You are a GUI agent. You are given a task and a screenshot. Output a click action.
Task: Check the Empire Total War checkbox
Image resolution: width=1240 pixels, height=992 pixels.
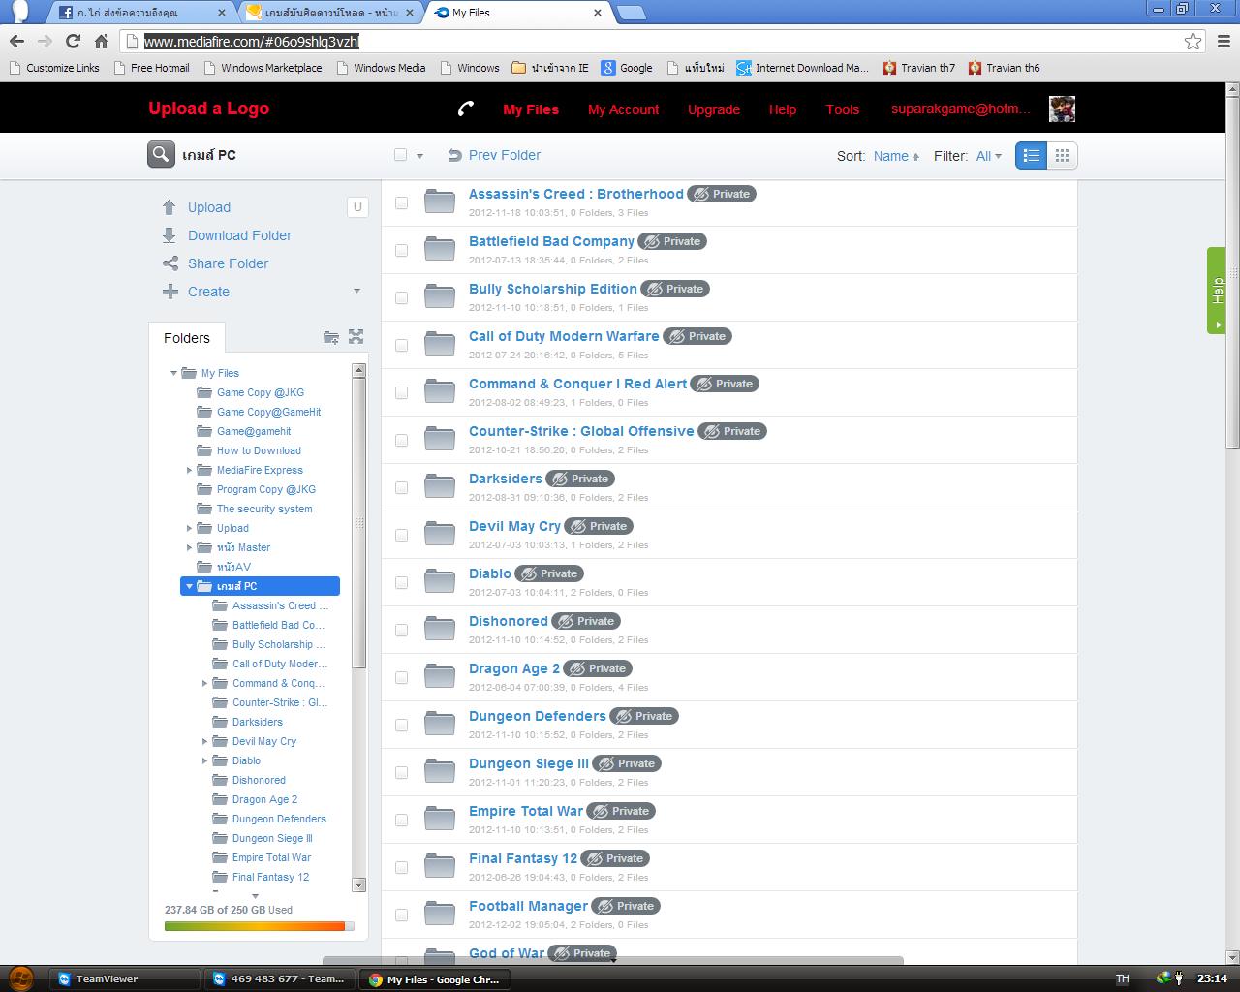pos(401,820)
